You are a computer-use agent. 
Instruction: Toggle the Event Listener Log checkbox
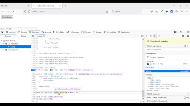point(185,97)
